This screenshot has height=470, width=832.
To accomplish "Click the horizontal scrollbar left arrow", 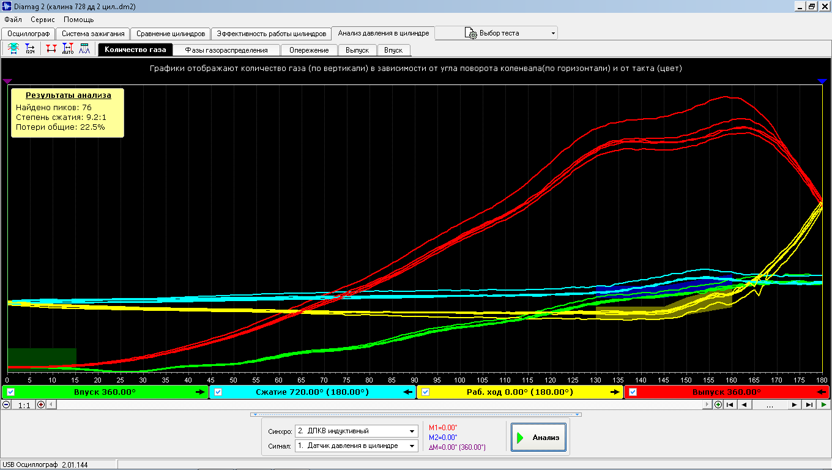I will pos(51,405).
